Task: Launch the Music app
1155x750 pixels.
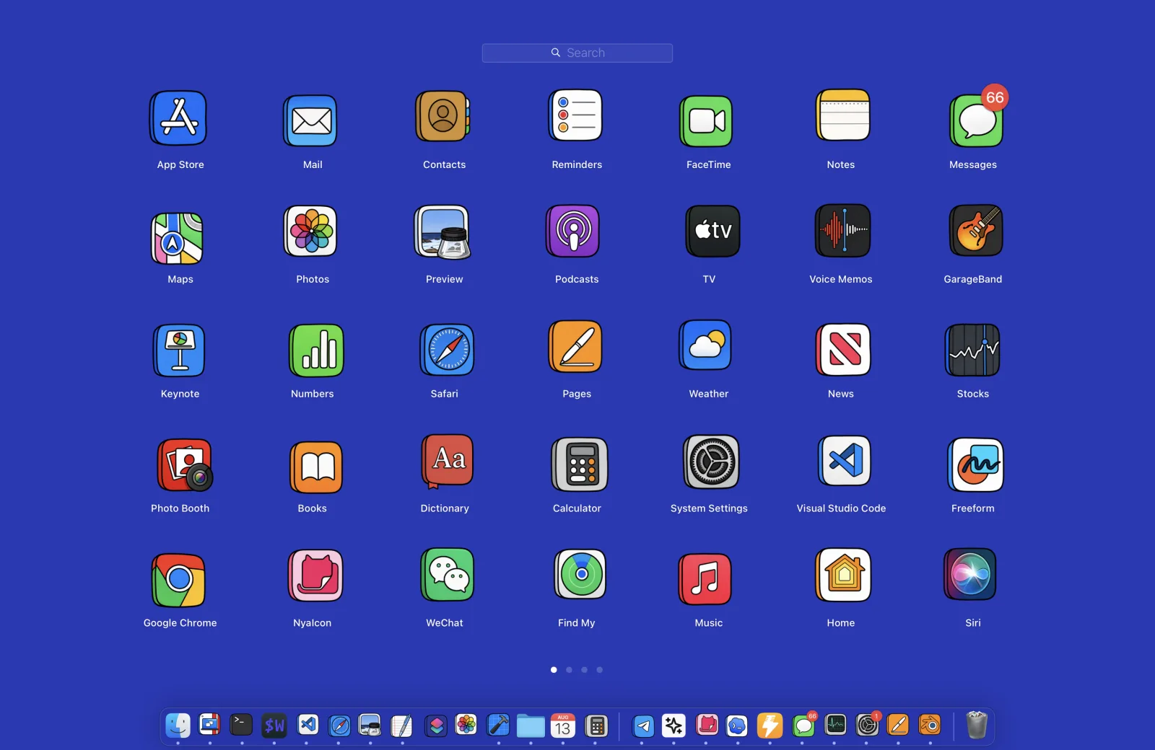Action: (x=705, y=580)
